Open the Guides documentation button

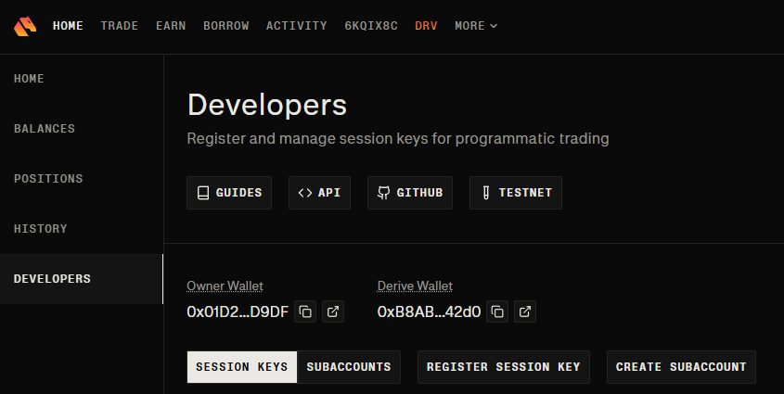coord(229,193)
